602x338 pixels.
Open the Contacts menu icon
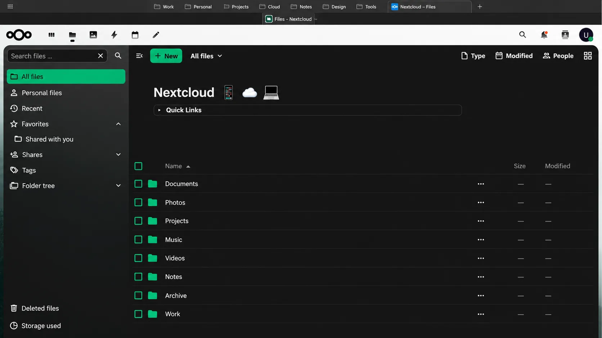565,35
